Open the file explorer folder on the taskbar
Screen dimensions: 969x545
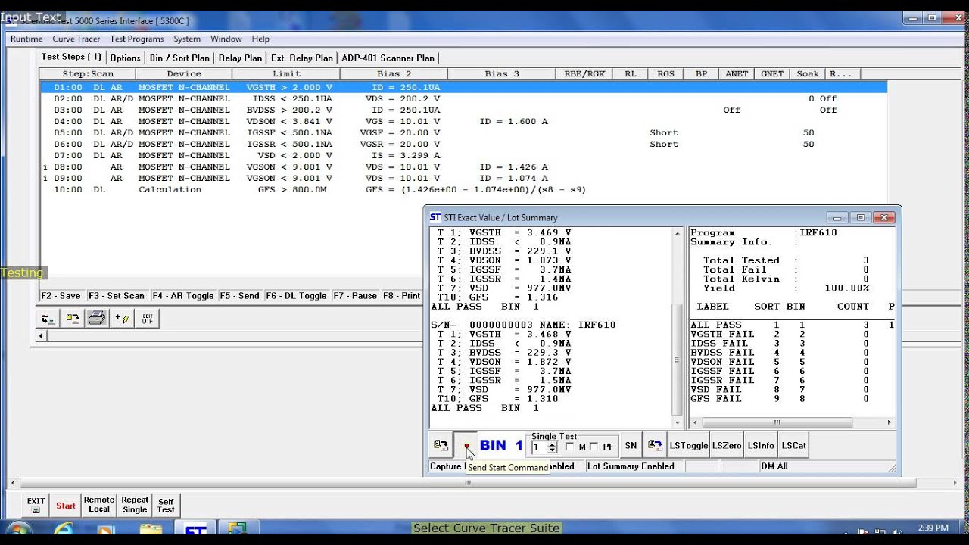click(150, 531)
